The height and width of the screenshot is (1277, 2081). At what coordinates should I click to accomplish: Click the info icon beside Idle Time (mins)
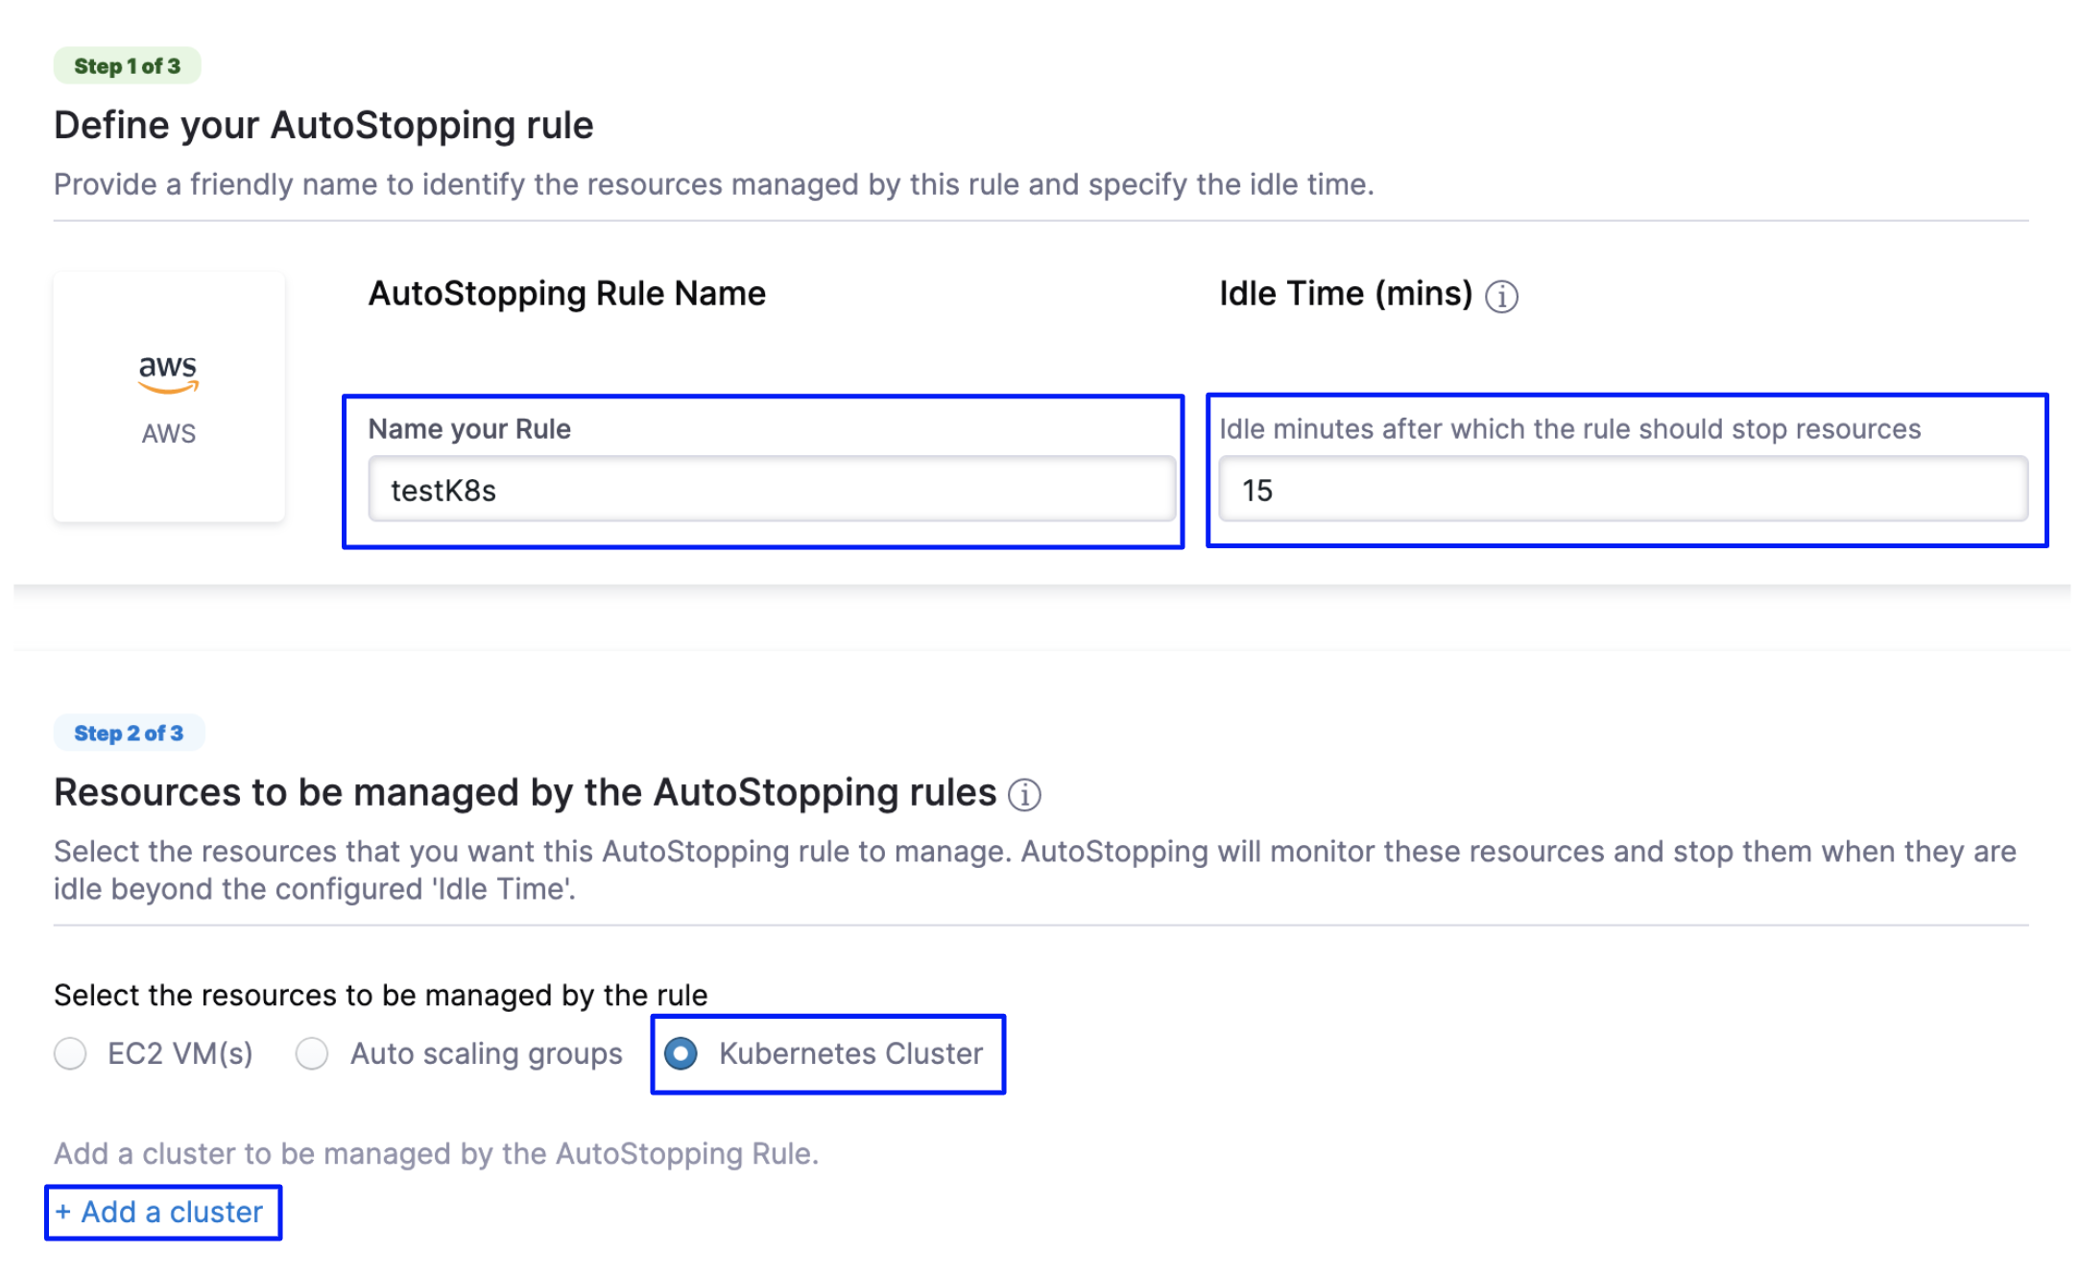(1501, 296)
